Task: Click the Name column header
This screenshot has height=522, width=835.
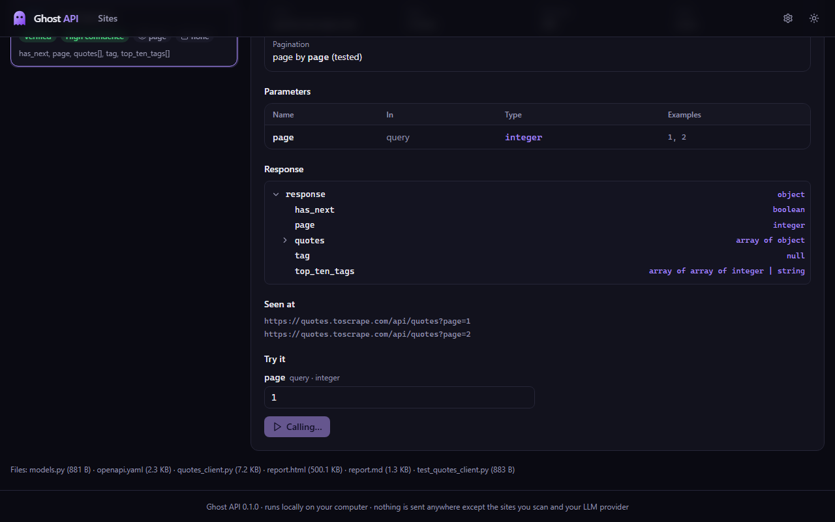Action: pos(283,115)
